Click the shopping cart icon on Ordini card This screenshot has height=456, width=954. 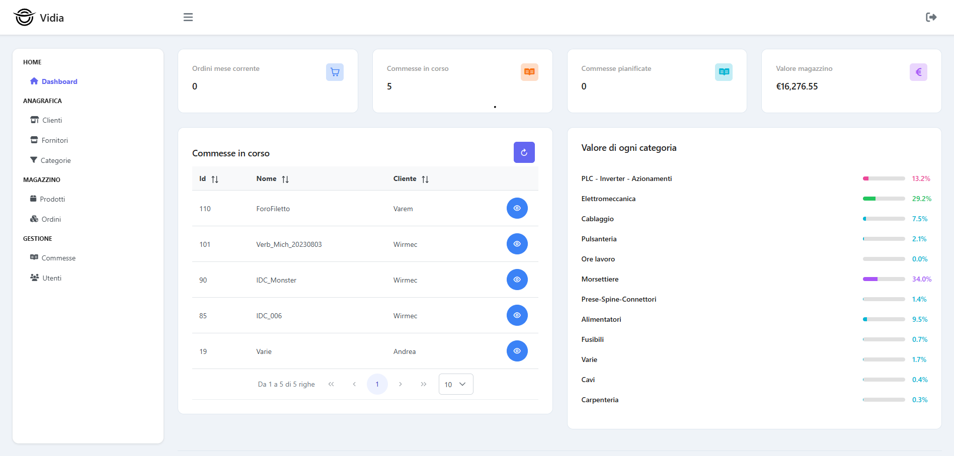[x=335, y=72]
